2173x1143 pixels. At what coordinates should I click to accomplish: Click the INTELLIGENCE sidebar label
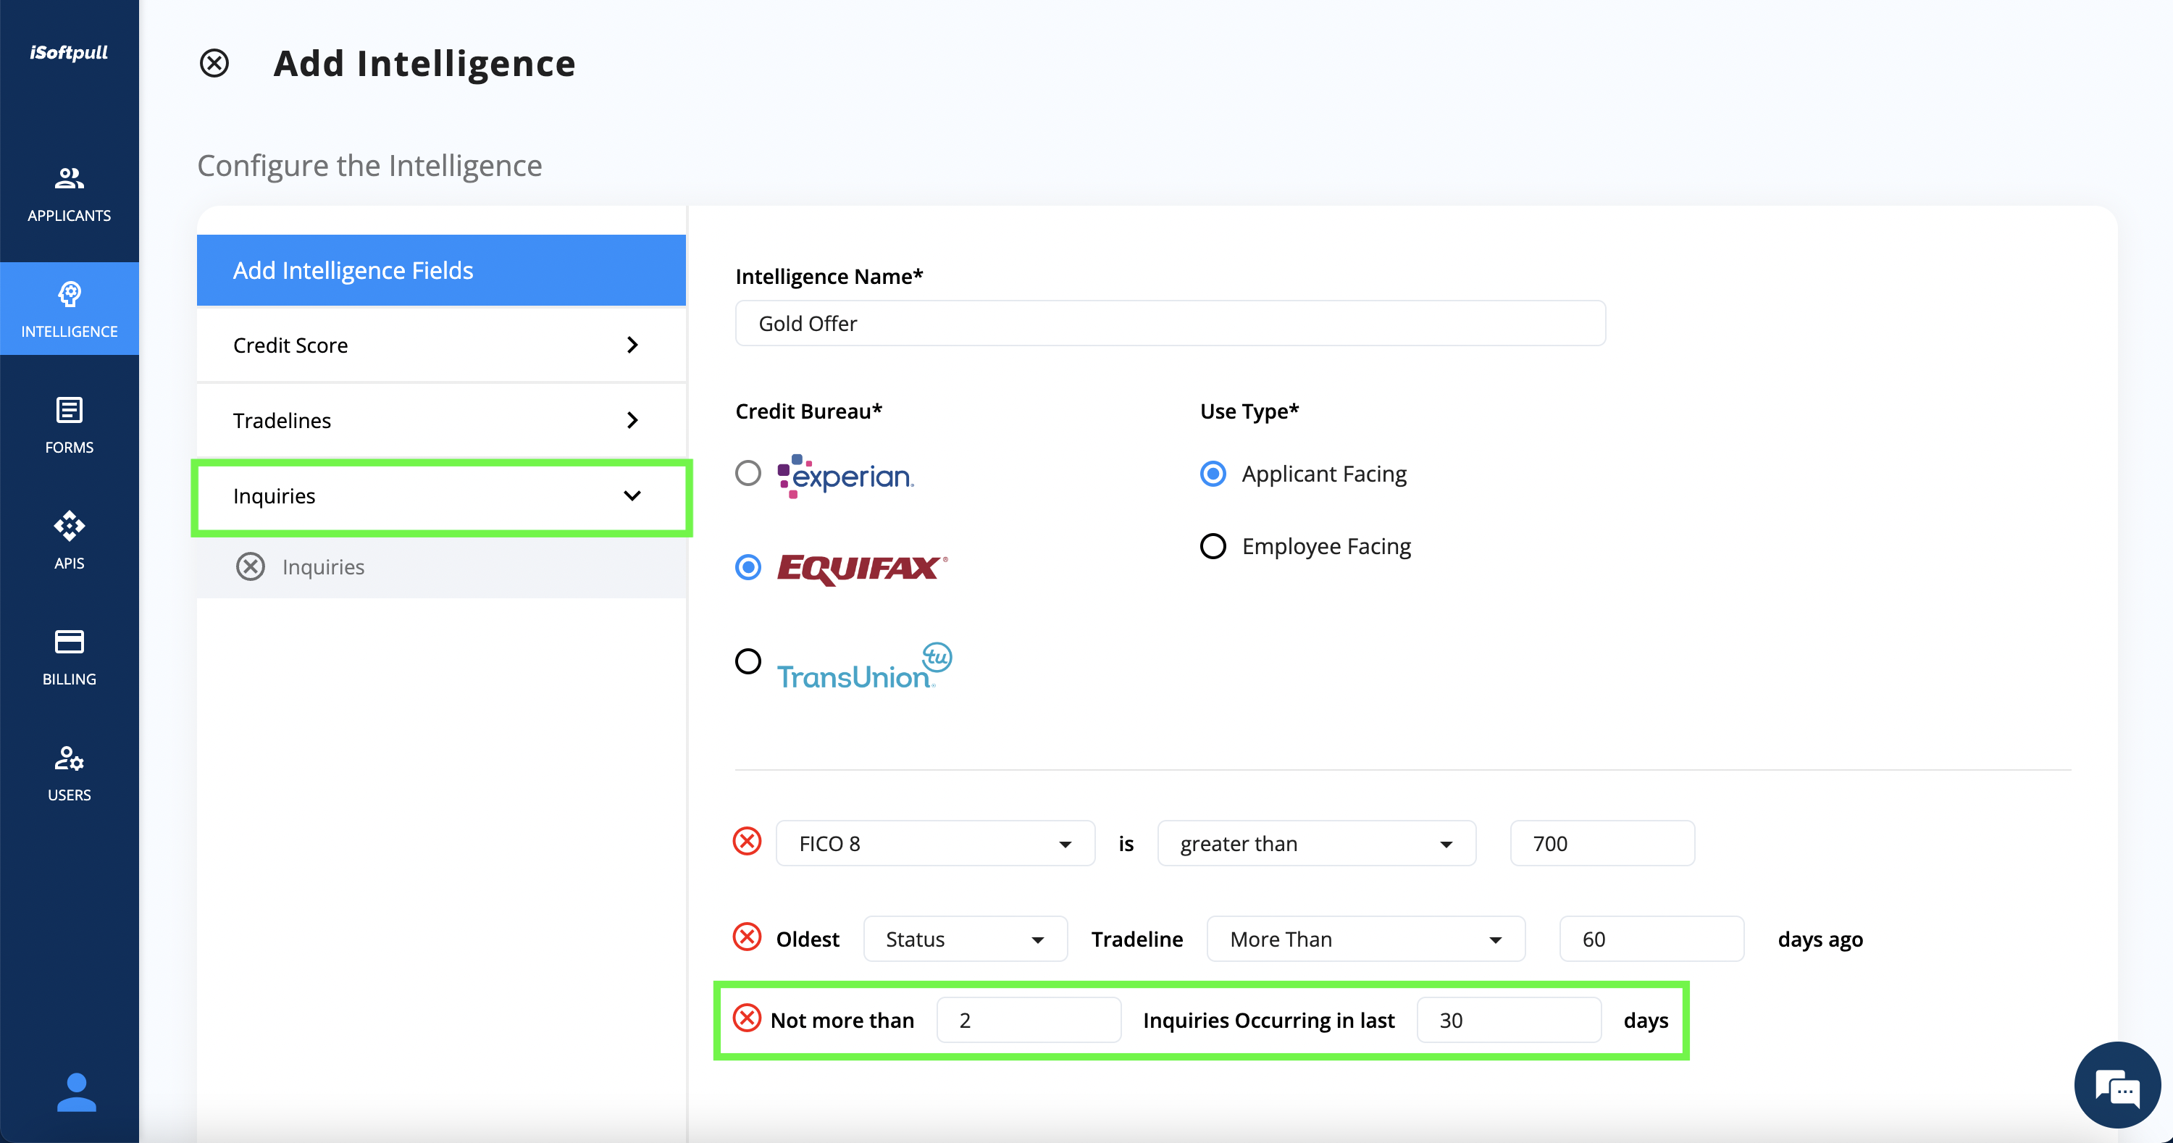click(69, 332)
